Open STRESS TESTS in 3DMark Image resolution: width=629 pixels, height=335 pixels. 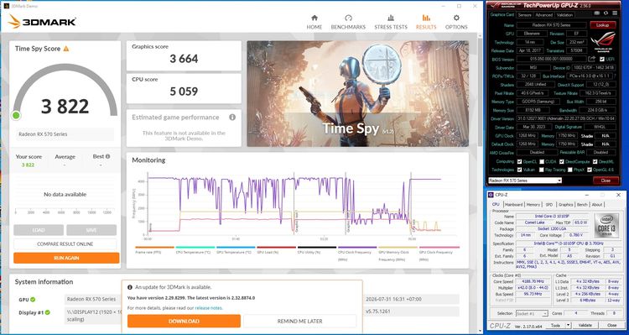point(391,22)
